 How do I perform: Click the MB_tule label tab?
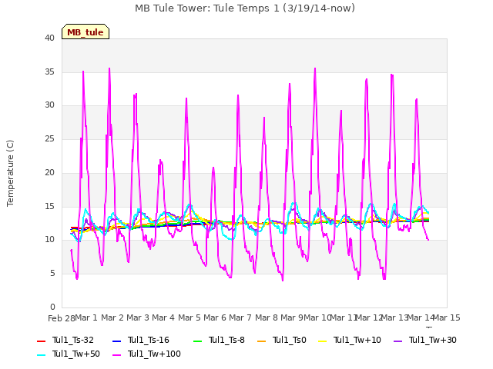(x=86, y=32)
